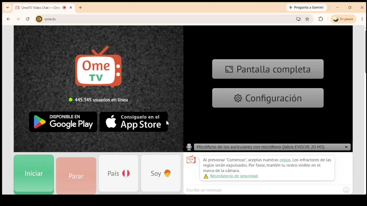The height and width of the screenshot is (206, 367).
Task: Open the Configuración settings button
Action: click(x=268, y=98)
